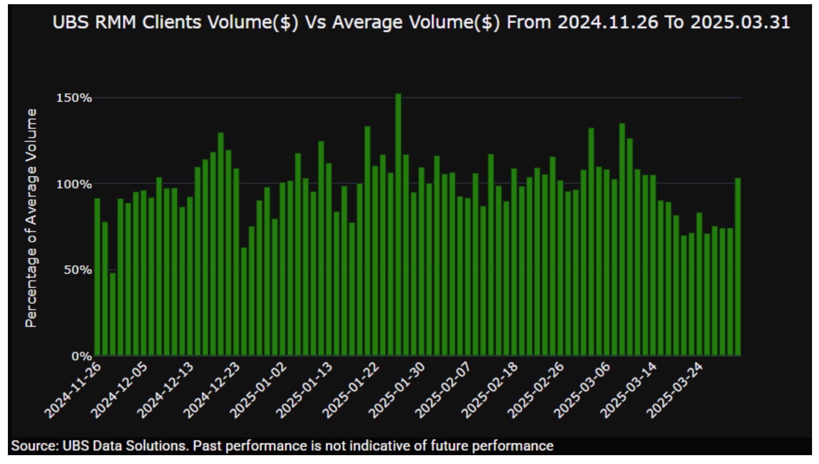Viewport: 819px width, 464px height.
Task: Click the 150% y-axis label
Action: coord(74,98)
